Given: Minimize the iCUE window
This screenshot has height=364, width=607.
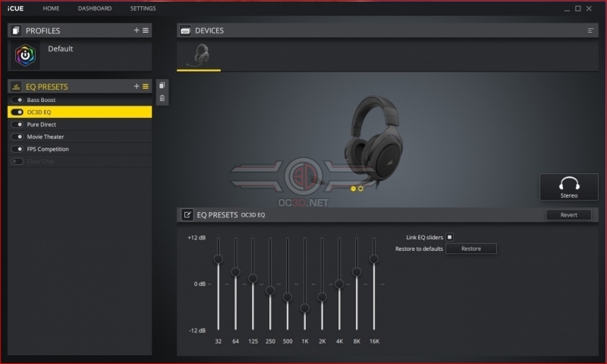Looking at the screenshot, I should 567,9.
